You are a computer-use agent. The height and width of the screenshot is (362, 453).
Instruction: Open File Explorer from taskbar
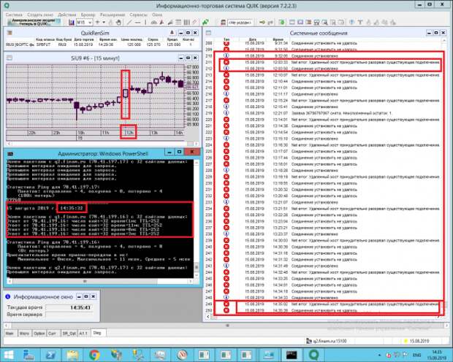click(72, 355)
